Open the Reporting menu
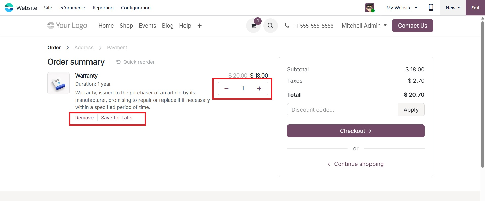 pos(103,8)
